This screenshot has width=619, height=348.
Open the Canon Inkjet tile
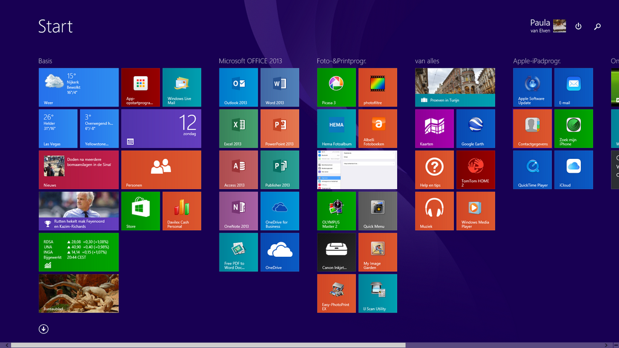336,252
